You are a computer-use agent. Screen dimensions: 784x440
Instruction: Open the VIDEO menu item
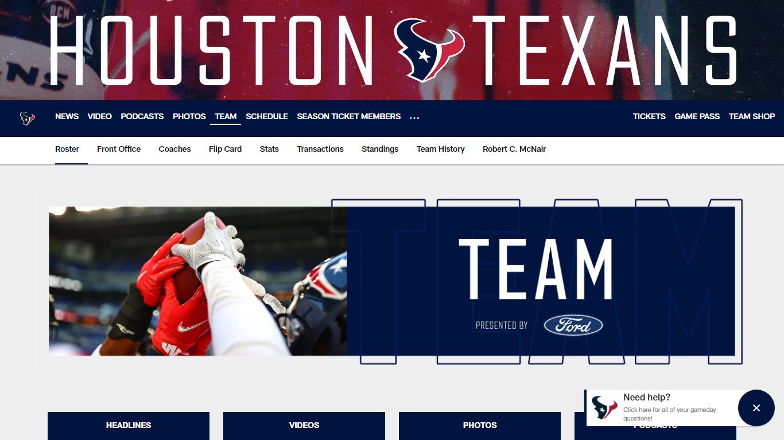point(100,116)
